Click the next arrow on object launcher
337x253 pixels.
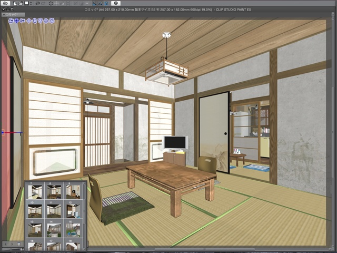(x=12, y=244)
